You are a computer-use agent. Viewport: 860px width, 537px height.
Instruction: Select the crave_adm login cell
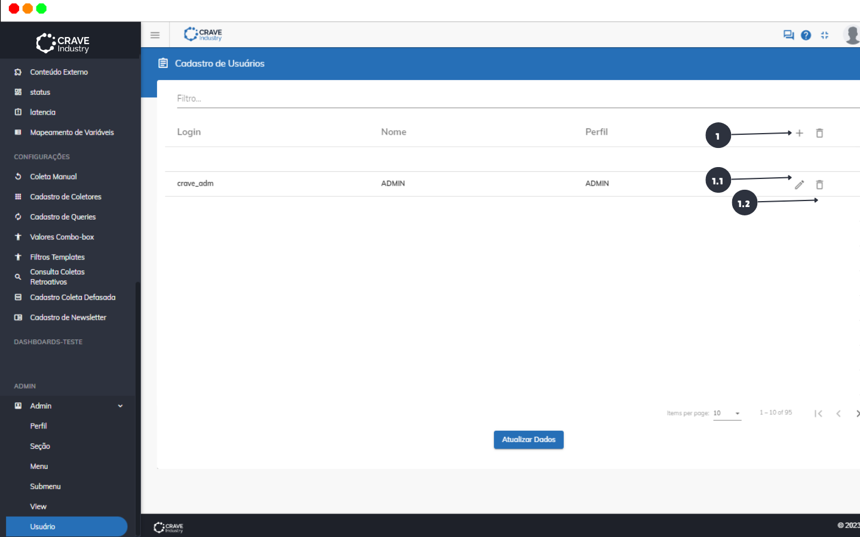tap(195, 184)
